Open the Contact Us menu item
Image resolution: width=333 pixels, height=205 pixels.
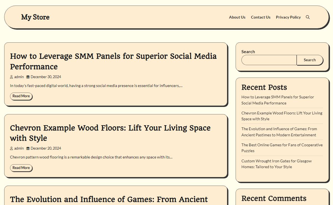(x=261, y=17)
